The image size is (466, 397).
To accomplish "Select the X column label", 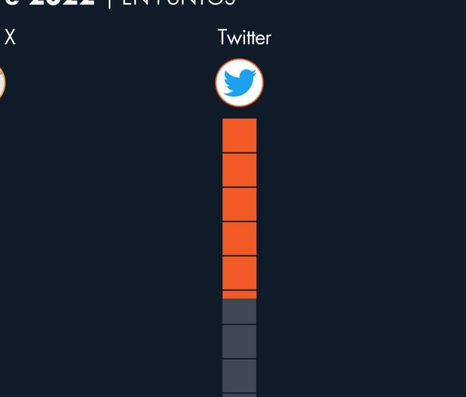I will pyautogui.click(x=10, y=38).
